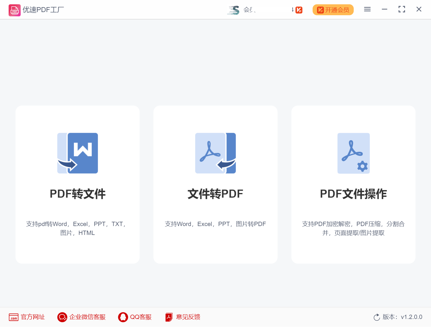Viewport: 431px width, 327px height.
Task: Click the QQ客服 penguin icon
Action: pyautogui.click(x=123, y=317)
